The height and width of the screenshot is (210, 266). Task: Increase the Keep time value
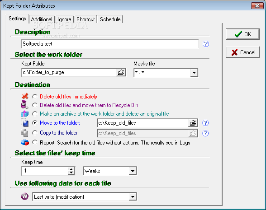pyautogui.click(x=71, y=169)
